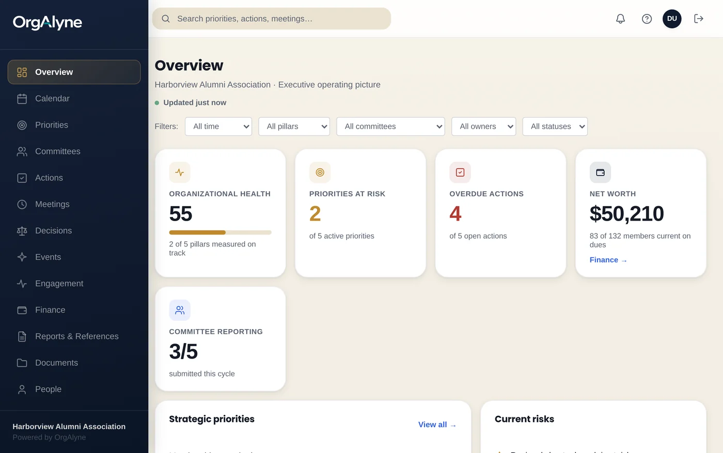Open notifications bell icon
The width and height of the screenshot is (723, 453).
point(620,19)
